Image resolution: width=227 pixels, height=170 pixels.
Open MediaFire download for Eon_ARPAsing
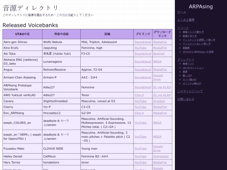160,113
